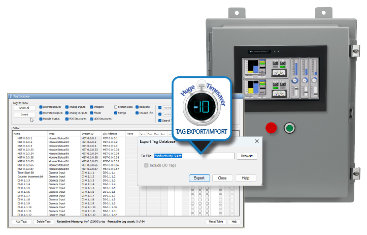Image resolution: width=367 pixels, height=235 pixels.
Task: Enable the System Data checkbox
Action: pos(116,107)
